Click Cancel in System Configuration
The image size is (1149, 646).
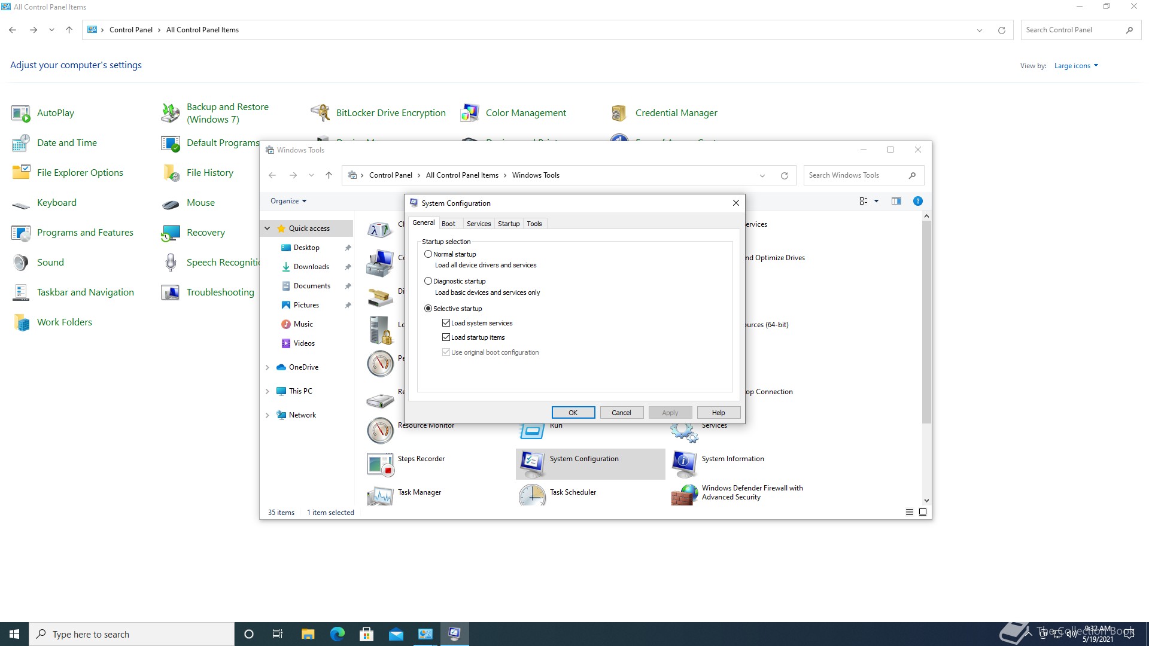tap(621, 413)
